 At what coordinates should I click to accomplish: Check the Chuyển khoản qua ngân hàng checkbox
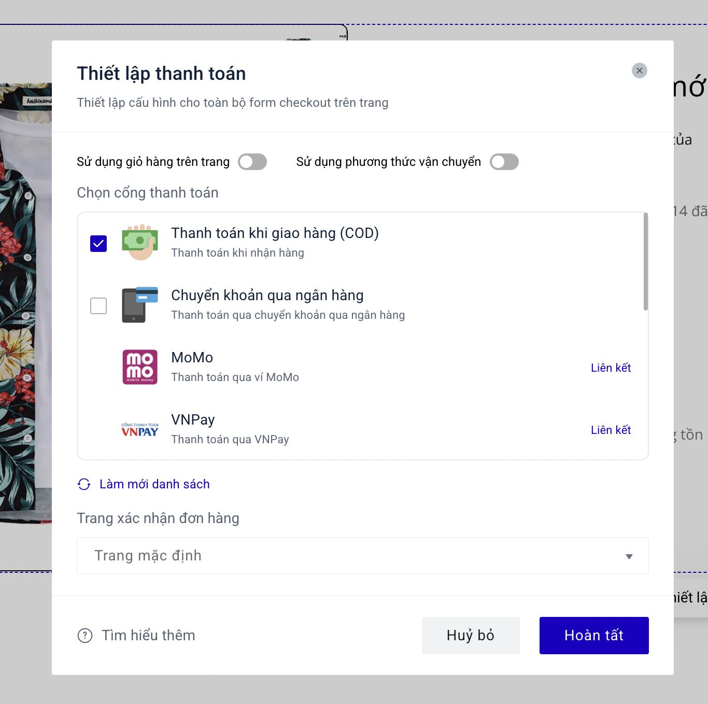pos(98,305)
